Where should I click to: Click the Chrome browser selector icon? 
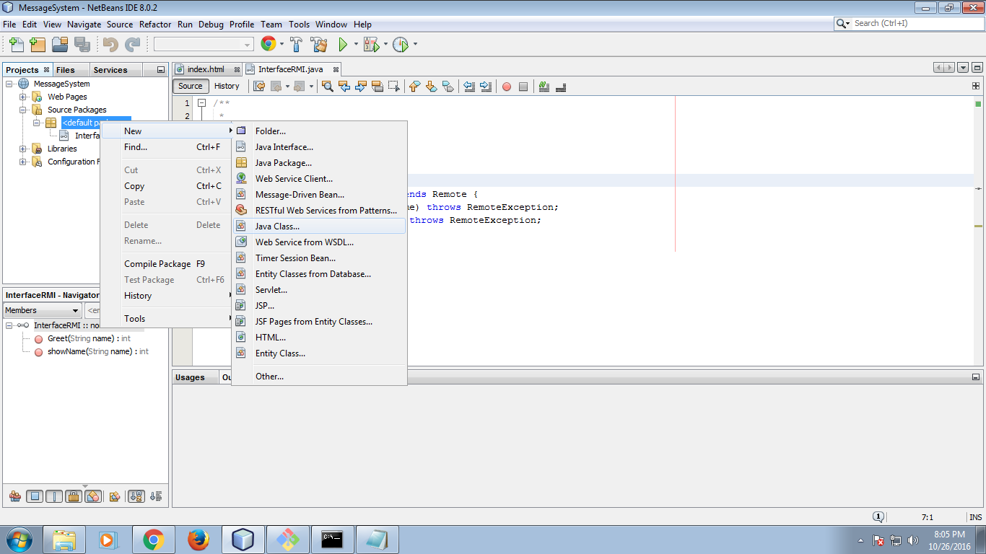coord(268,44)
